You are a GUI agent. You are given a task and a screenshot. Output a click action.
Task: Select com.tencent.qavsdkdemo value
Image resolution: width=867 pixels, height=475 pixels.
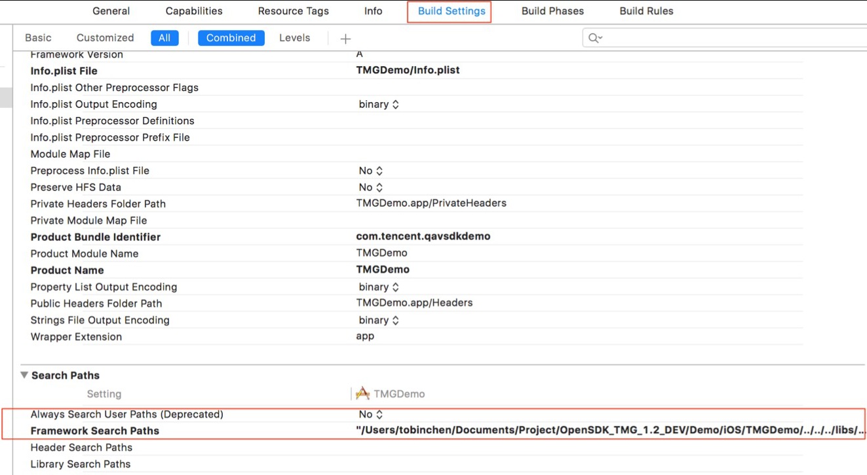[423, 236]
